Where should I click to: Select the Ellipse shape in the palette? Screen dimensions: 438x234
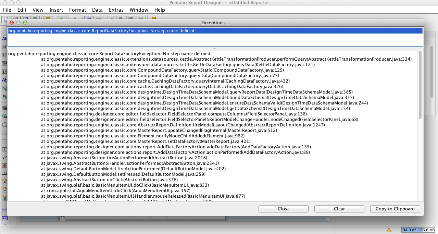coord(4,125)
